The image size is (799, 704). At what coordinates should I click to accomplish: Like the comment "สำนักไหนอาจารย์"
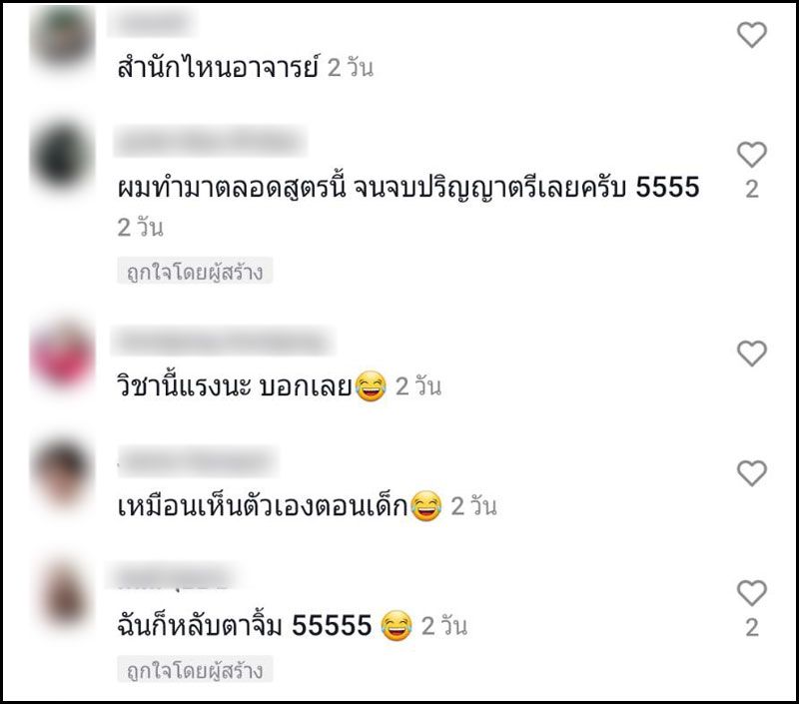click(752, 35)
